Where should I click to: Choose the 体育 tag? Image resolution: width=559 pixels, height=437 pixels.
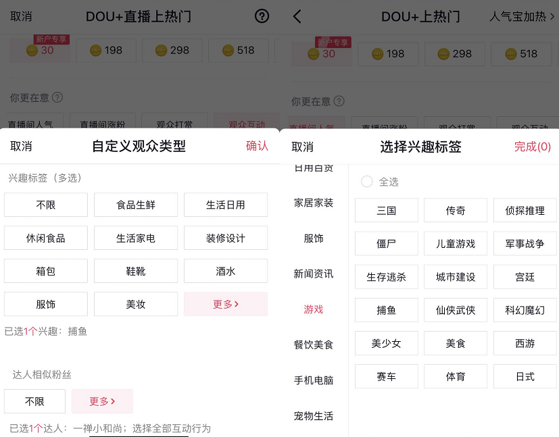456,376
